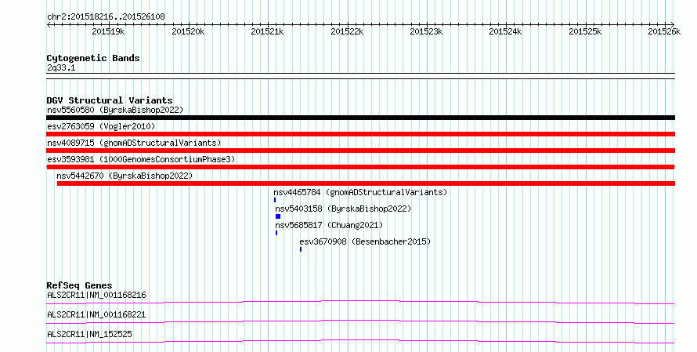Click the black bar for nsv5560580

point(360,118)
